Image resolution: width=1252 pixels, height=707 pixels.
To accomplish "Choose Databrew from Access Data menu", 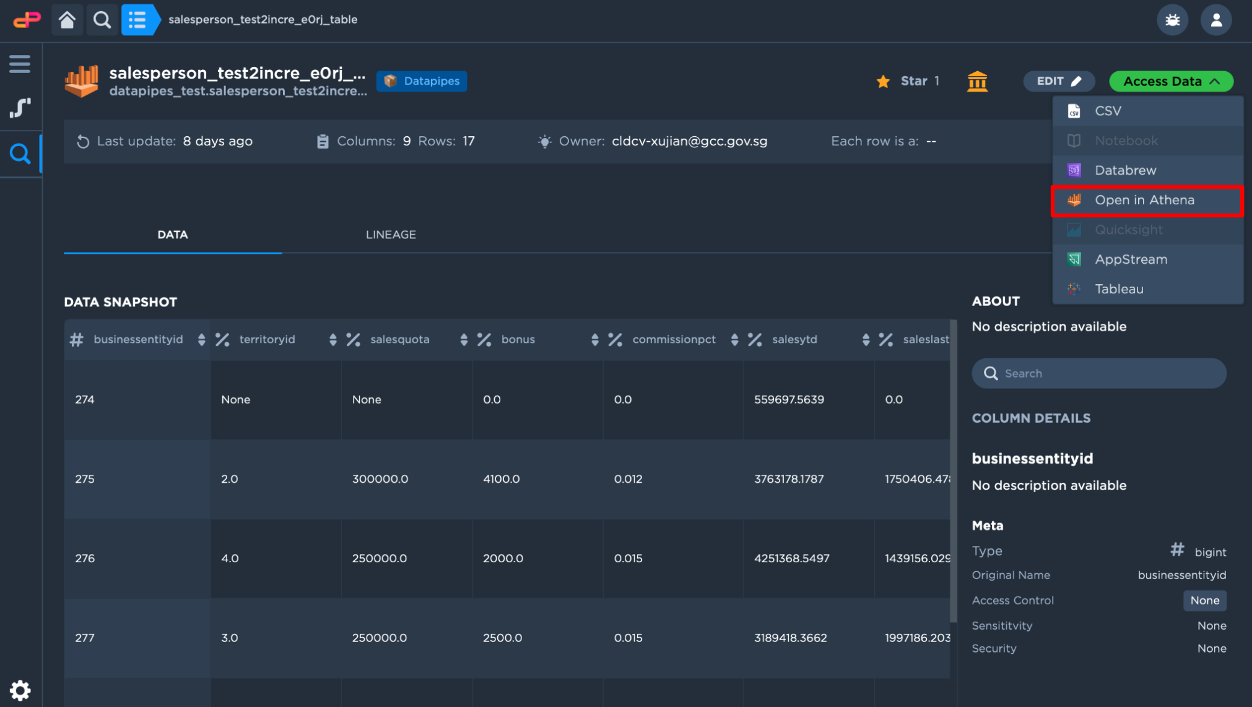I will click(1148, 170).
